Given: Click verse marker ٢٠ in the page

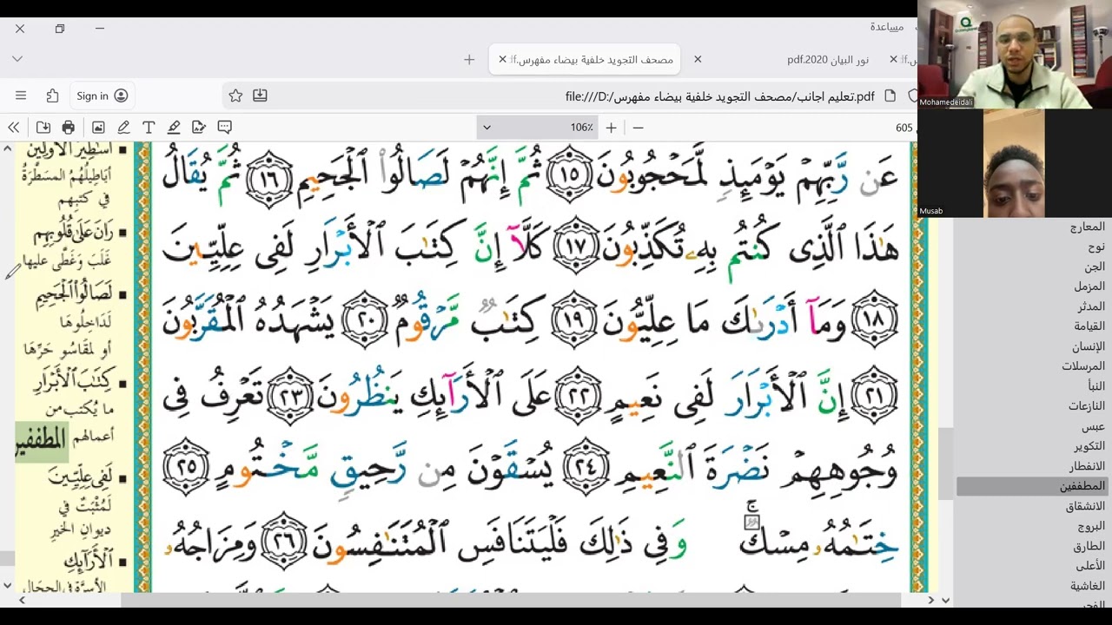Looking at the screenshot, I should click(x=365, y=320).
